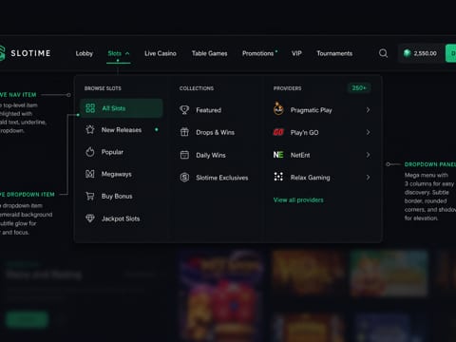Expand Relax Gaming provider chevron
Viewport: 456px width, 342px height.
pos(368,178)
